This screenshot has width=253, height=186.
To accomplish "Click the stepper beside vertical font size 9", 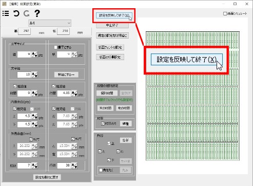I will 34,54.
